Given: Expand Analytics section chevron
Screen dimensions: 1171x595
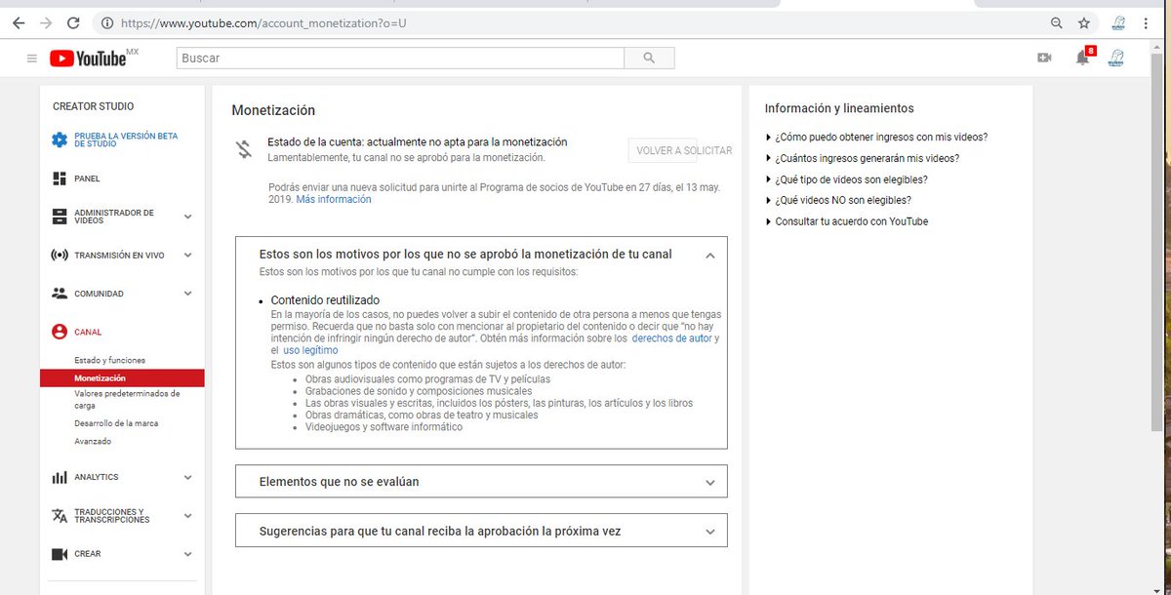Looking at the screenshot, I should coord(188,477).
